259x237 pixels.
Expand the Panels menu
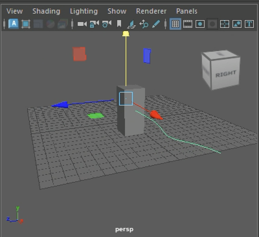pos(186,11)
